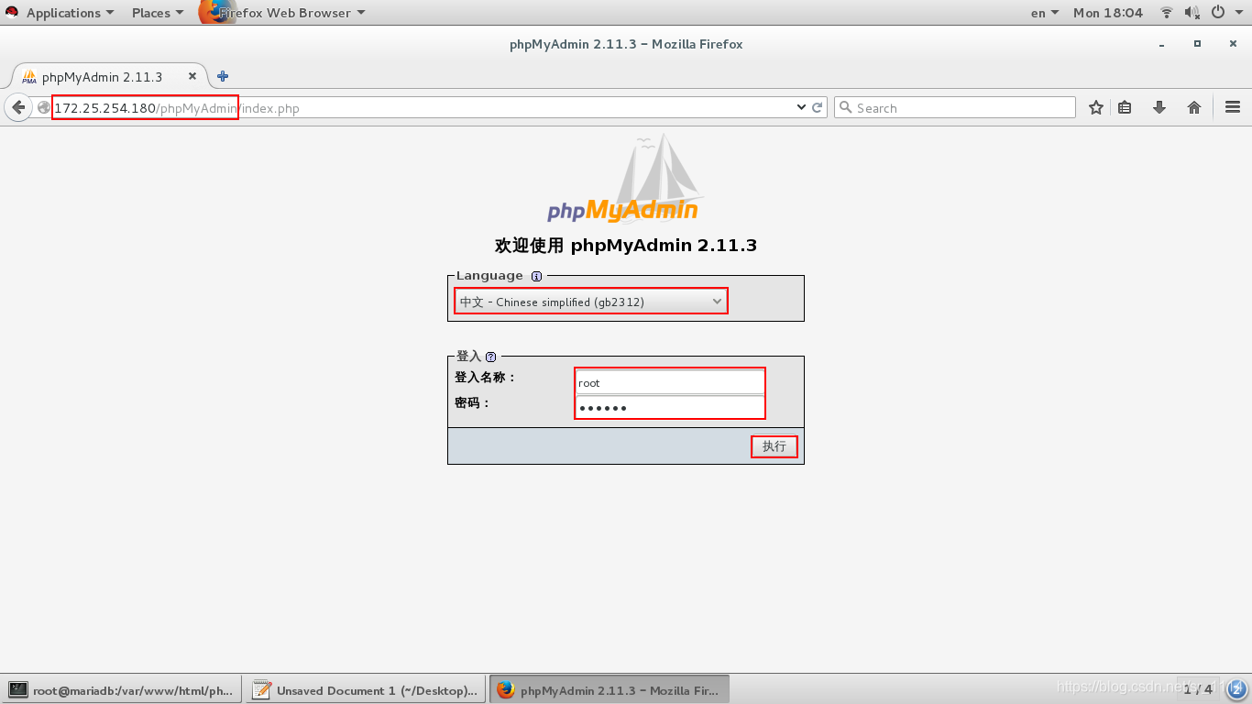The height and width of the screenshot is (704, 1252).
Task: Open the power menu icon
Action: pos(1218,13)
